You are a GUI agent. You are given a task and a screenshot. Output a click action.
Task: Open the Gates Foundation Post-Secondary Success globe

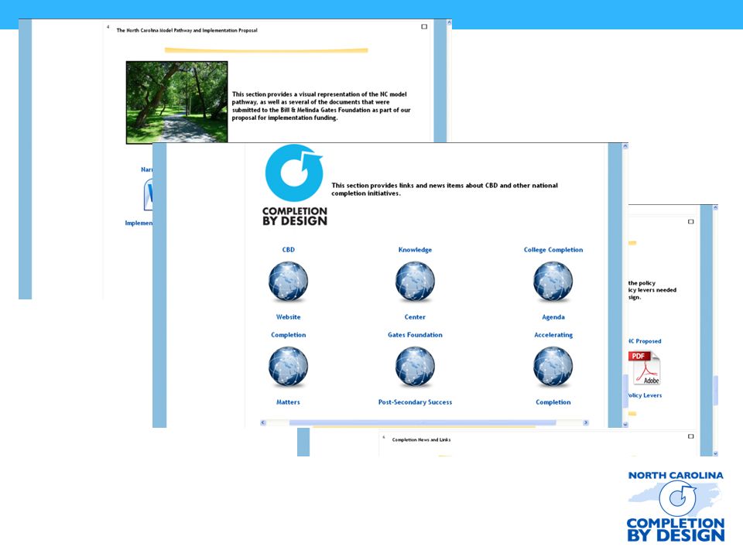(x=415, y=367)
